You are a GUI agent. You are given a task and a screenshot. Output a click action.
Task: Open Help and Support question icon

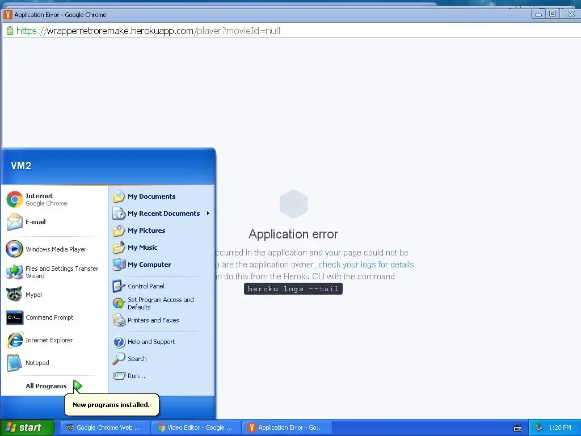click(119, 341)
